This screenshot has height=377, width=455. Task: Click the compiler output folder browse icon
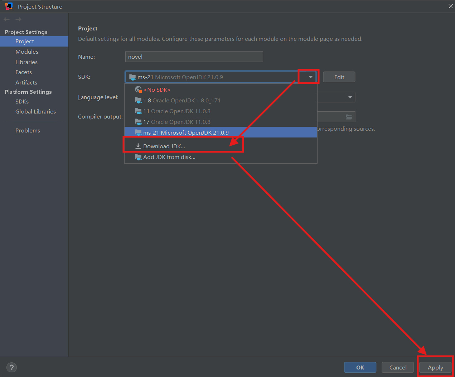click(x=349, y=117)
